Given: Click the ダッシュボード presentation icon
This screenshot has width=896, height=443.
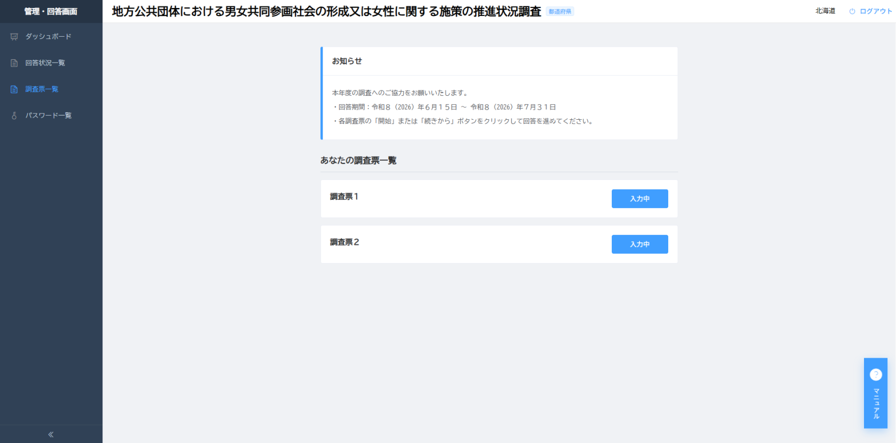Looking at the screenshot, I should click(x=14, y=37).
